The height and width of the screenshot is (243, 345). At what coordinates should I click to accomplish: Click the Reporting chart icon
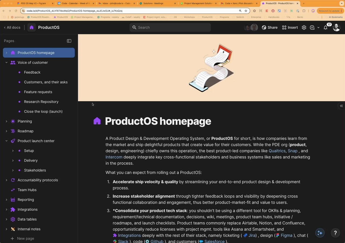[x=13, y=200]
